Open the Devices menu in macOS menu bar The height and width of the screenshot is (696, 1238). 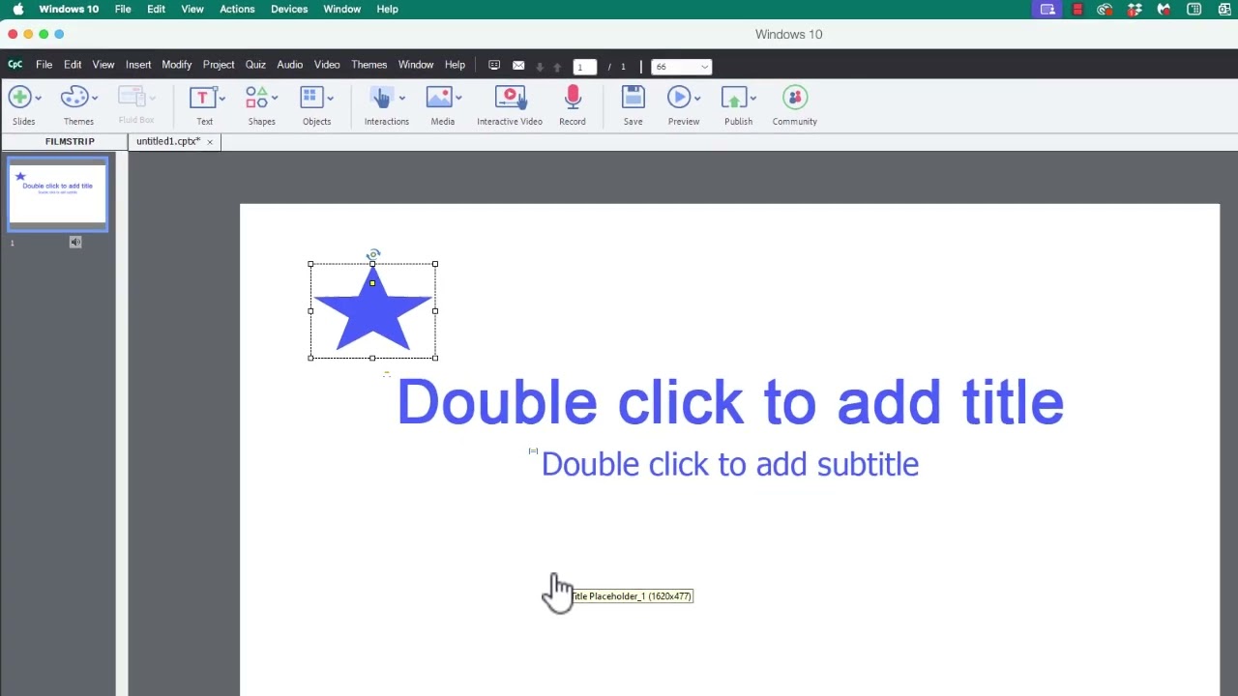coord(289,9)
